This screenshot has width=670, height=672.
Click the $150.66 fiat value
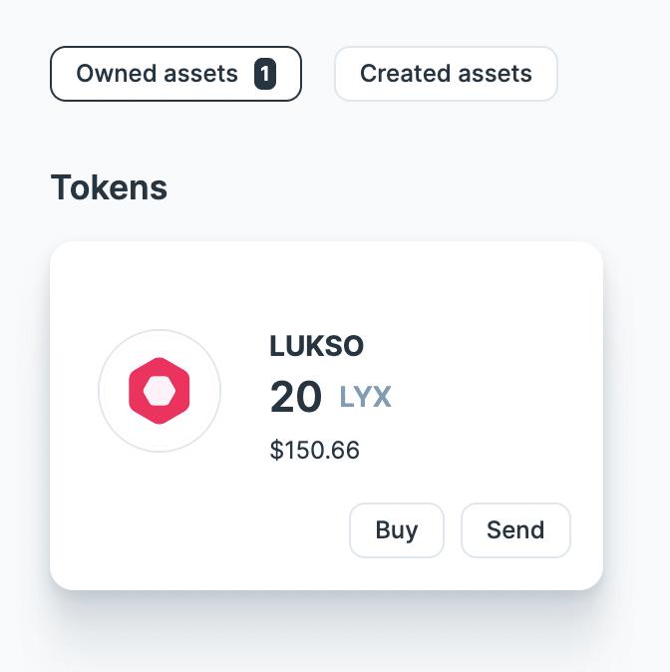click(314, 450)
